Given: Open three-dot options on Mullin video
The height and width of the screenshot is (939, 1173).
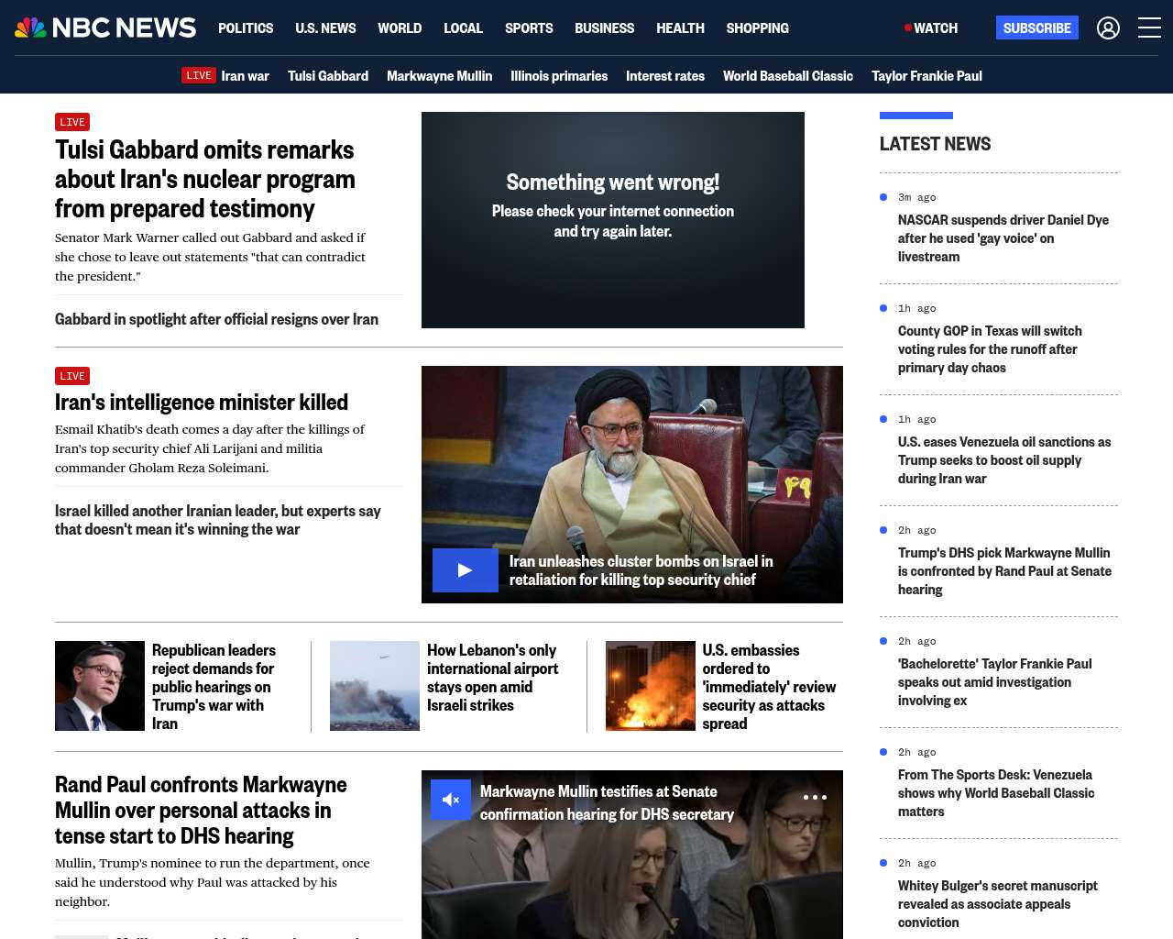Looking at the screenshot, I should pyautogui.click(x=815, y=797).
